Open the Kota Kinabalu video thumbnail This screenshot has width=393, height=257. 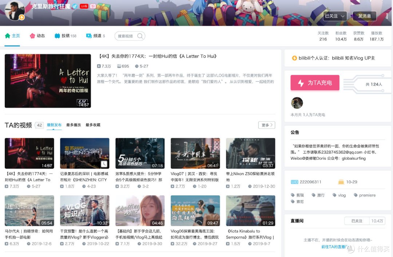pos(251,211)
